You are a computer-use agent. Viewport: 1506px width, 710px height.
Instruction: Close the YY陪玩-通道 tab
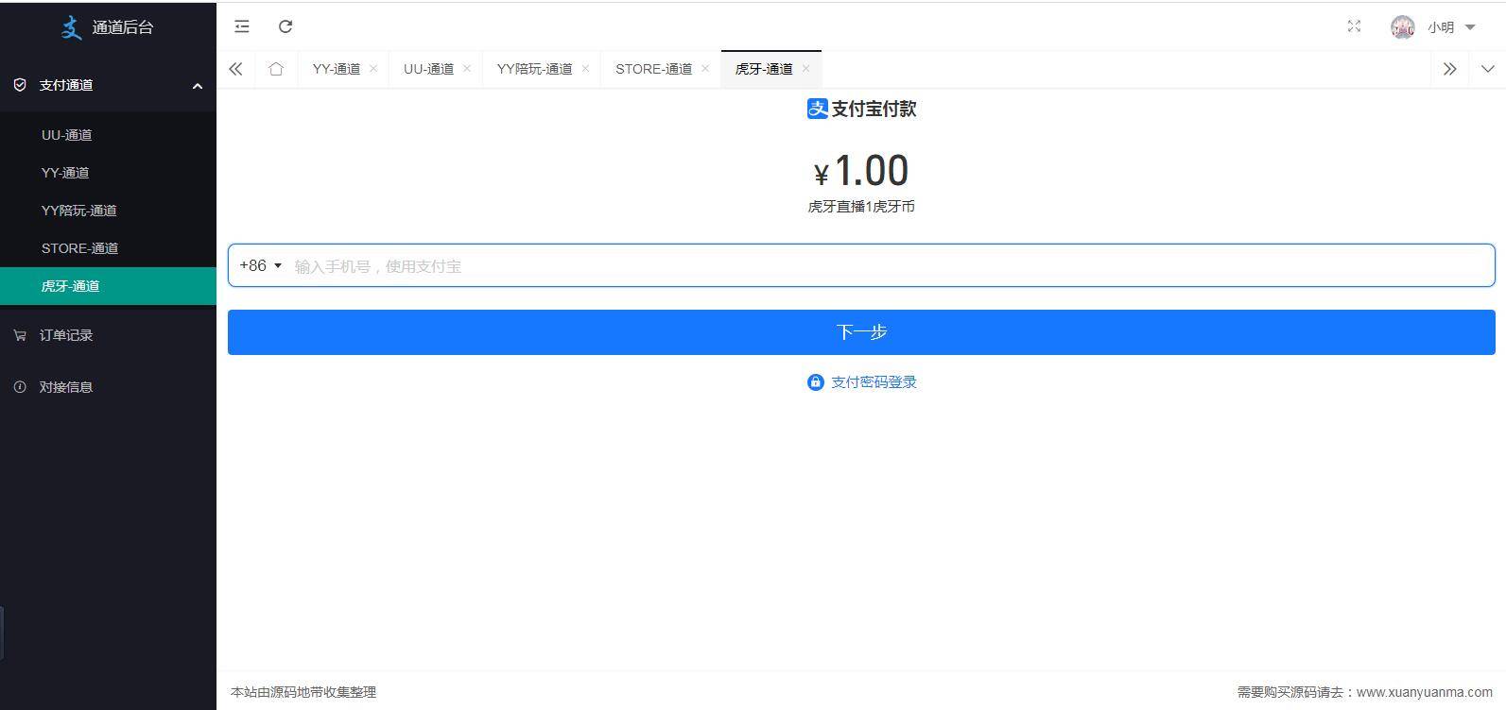[585, 69]
